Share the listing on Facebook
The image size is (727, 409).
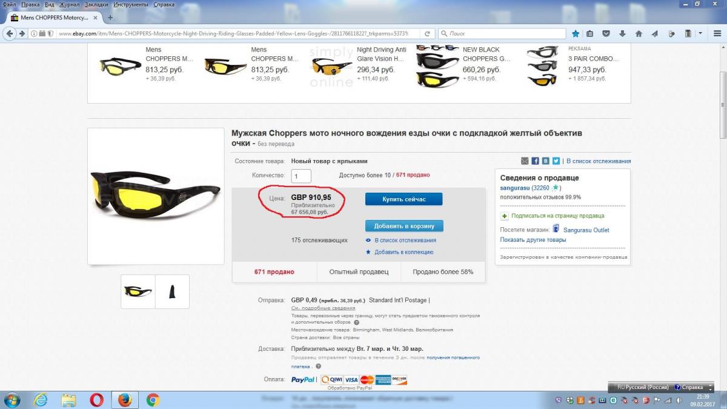pyautogui.click(x=536, y=161)
